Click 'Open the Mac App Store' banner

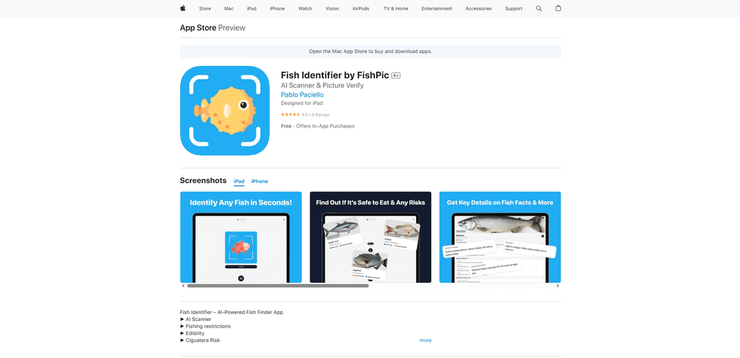pos(371,51)
